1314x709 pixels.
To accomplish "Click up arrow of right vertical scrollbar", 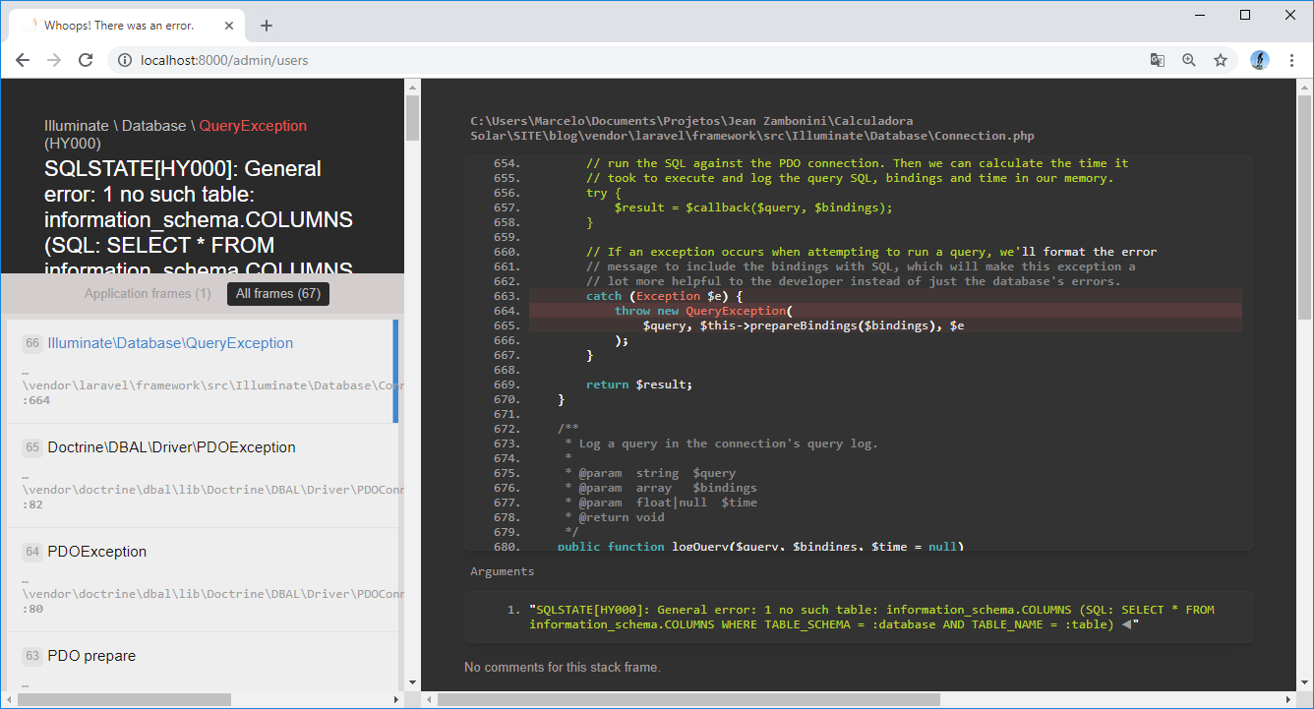I will [x=1304, y=87].
